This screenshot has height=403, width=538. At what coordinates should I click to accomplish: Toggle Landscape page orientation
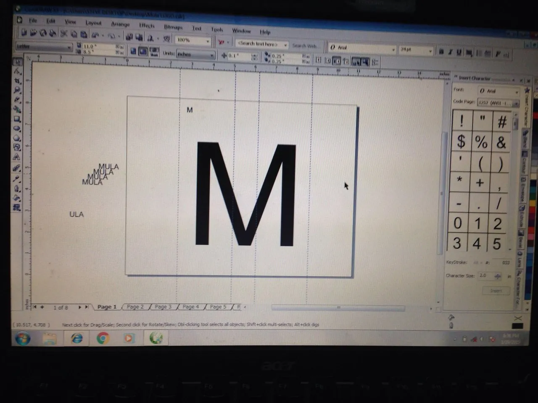[143, 52]
